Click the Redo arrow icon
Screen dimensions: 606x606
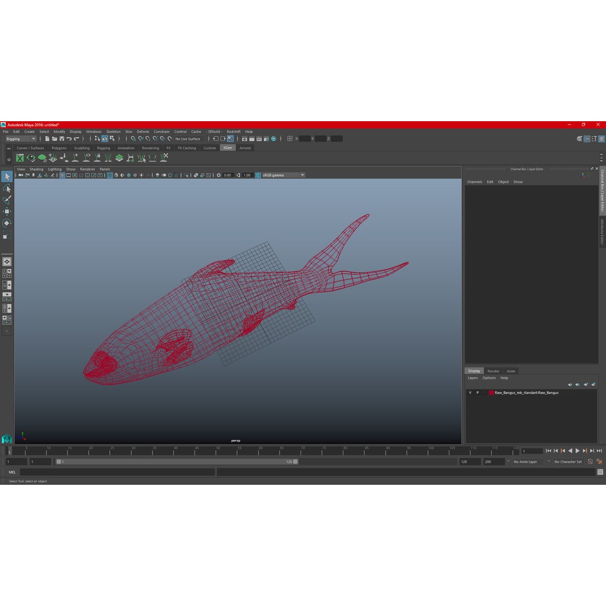click(x=76, y=139)
